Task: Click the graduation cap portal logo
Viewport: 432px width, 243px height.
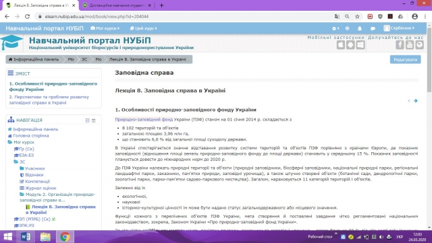Action: coord(11,42)
